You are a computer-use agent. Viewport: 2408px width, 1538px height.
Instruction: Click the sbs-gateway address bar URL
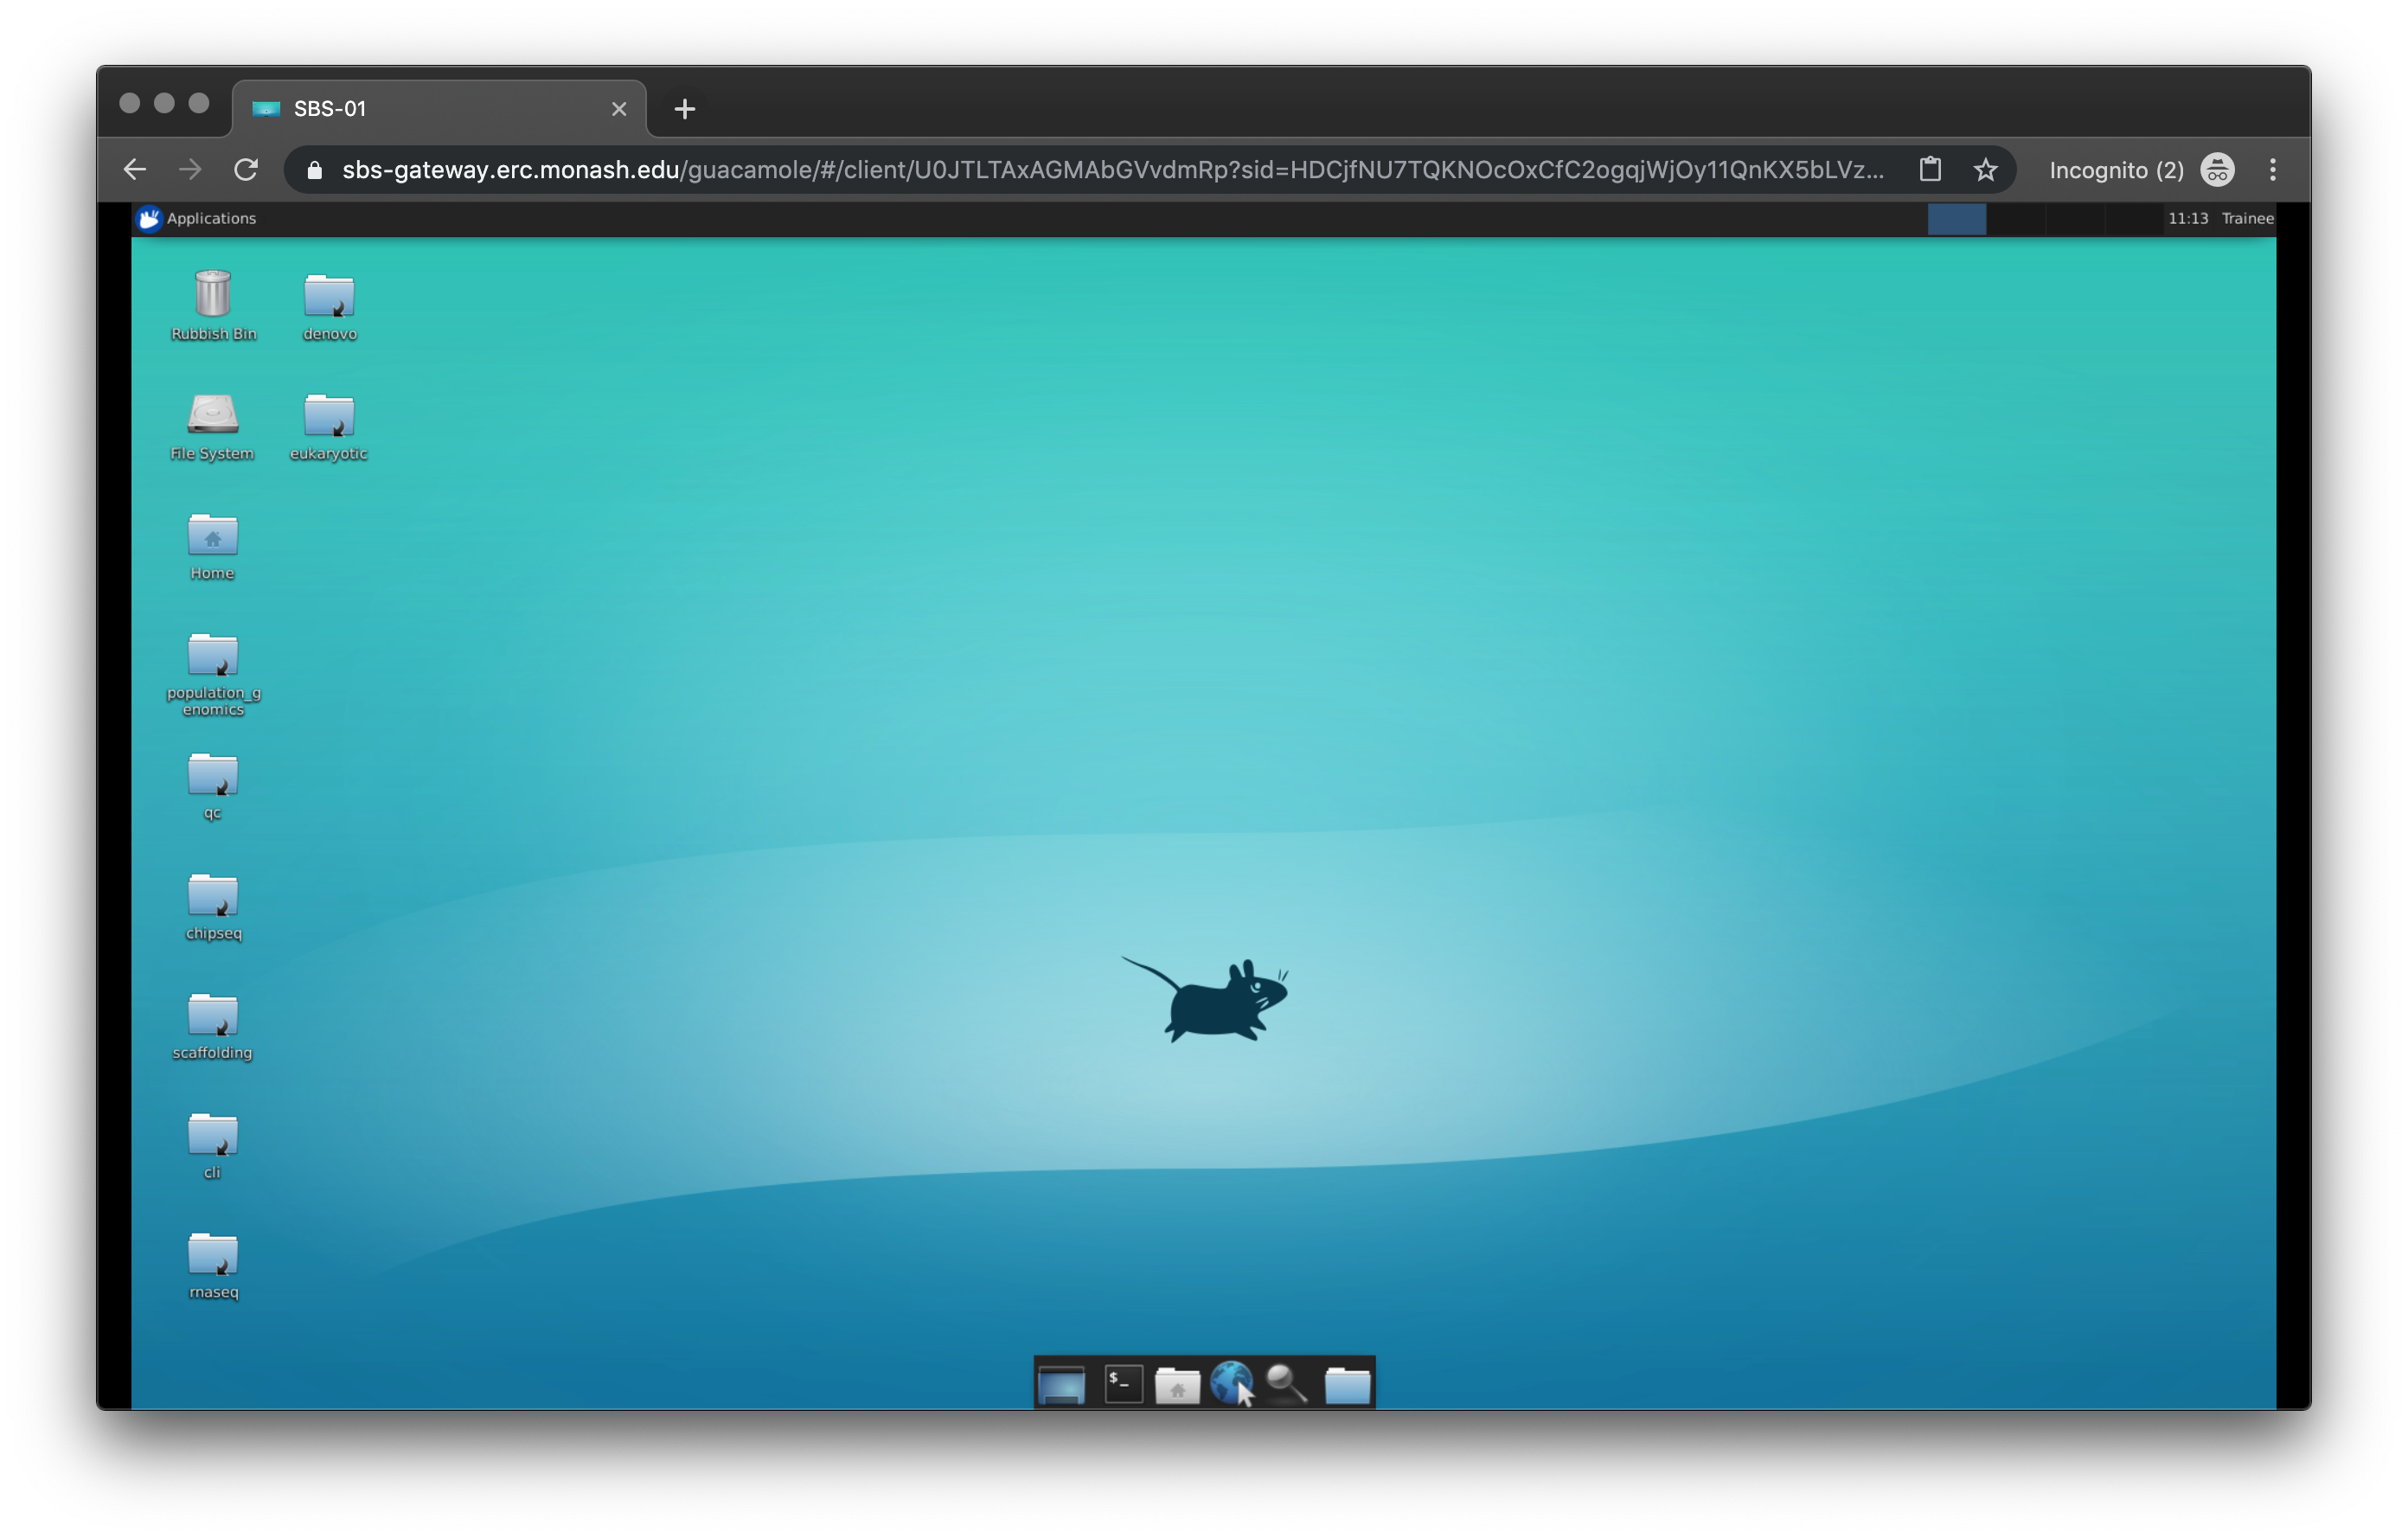click(1112, 170)
